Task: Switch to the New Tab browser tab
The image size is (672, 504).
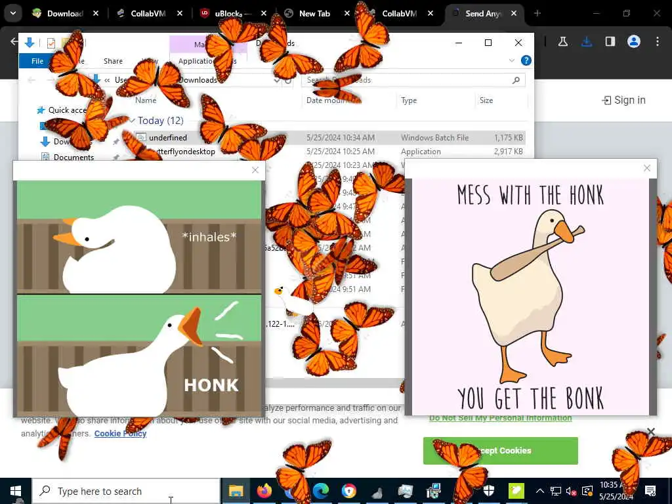Action: (x=314, y=13)
